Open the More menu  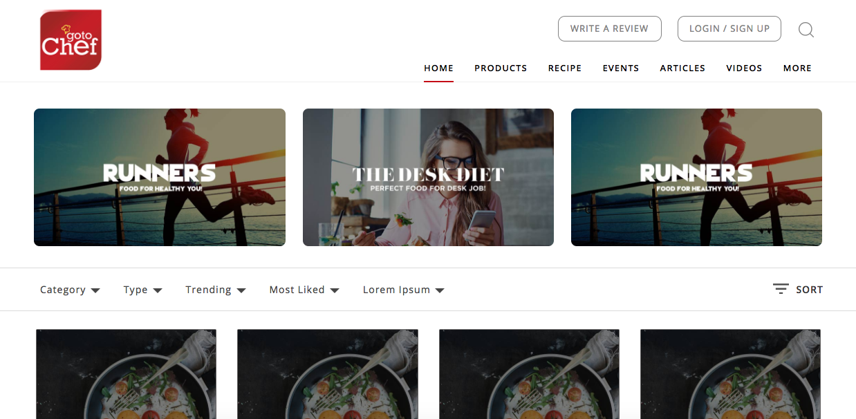[797, 68]
